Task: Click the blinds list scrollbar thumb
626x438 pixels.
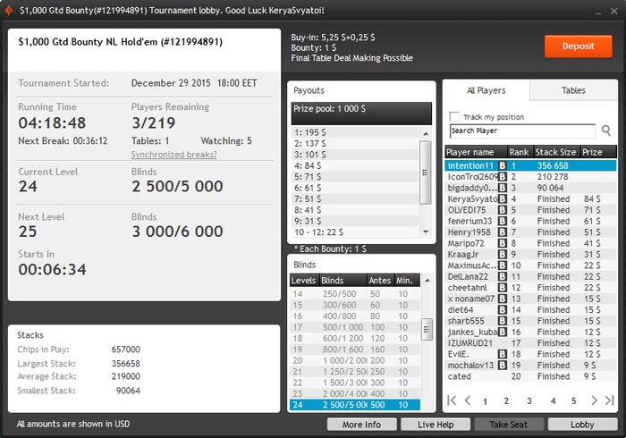Action: pyautogui.click(x=427, y=329)
